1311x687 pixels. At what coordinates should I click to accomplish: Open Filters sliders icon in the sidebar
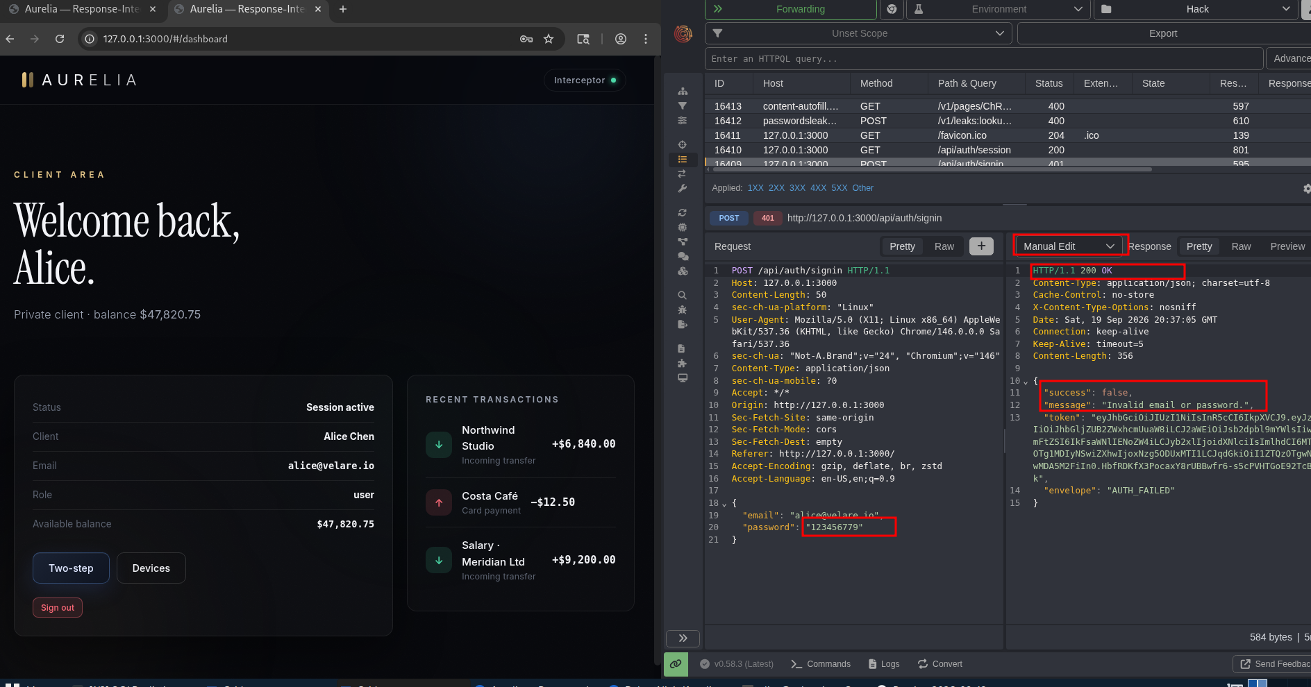683,120
